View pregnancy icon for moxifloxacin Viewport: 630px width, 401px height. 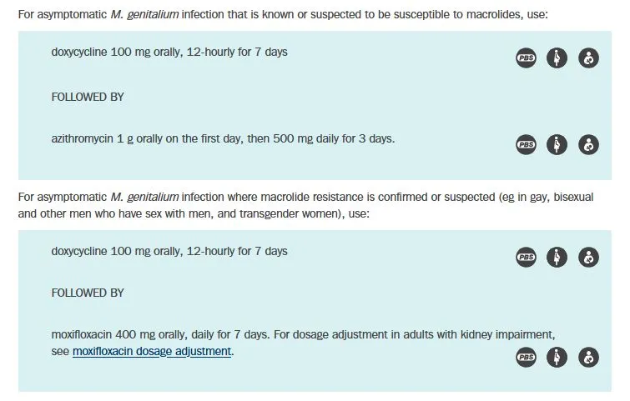(557, 357)
